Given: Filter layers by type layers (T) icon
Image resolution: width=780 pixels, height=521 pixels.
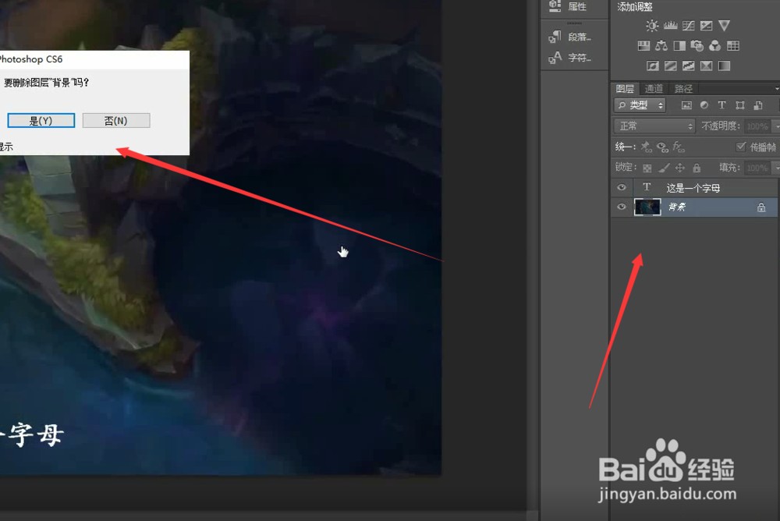Looking at the screenshot, I should pyautogui.click(x=721, y=105).
